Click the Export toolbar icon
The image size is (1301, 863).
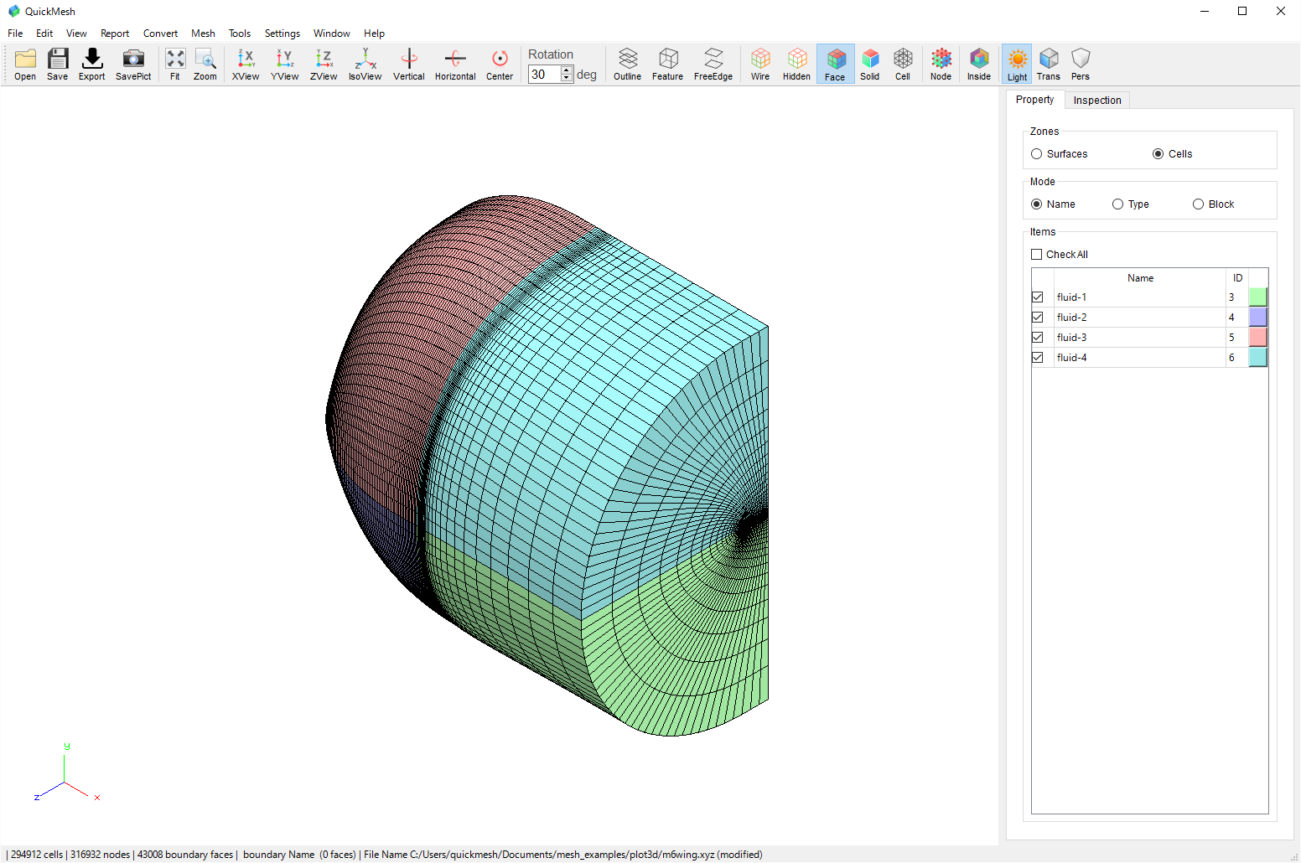(92, 64)
